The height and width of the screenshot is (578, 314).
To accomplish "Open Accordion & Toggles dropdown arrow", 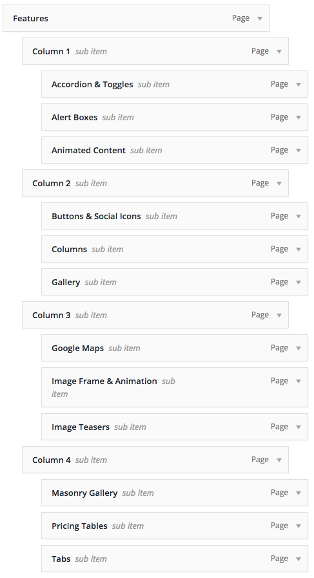I will click(x=299, y=85).
